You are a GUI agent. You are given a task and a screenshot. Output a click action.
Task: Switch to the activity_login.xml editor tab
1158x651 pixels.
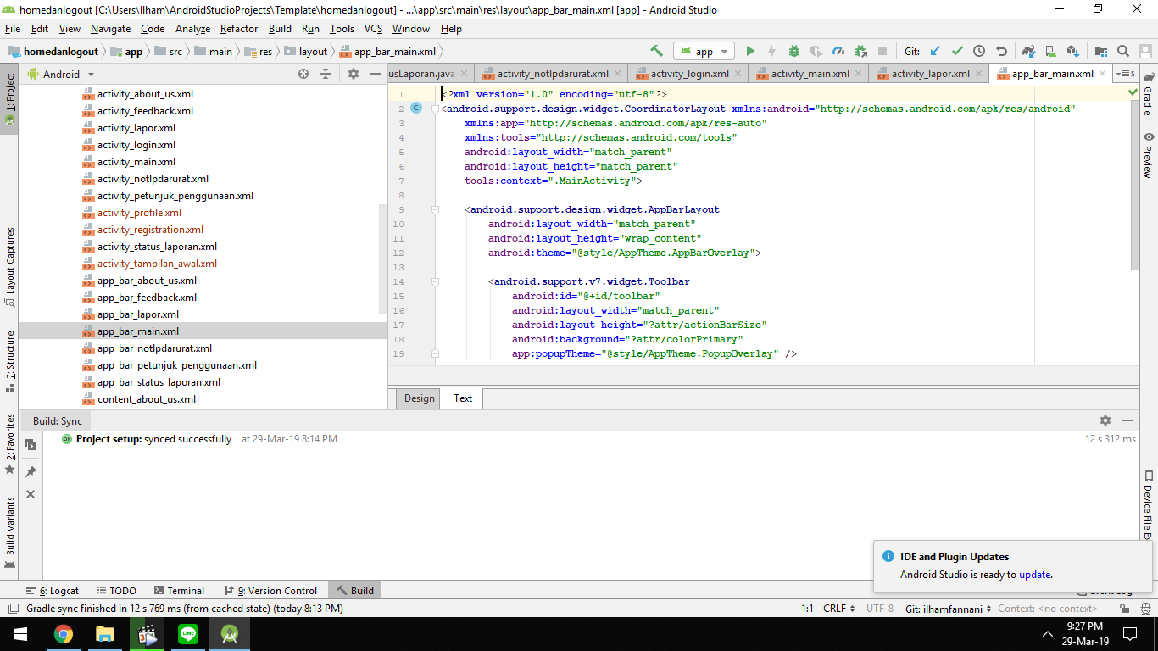(x=689, y=74)
